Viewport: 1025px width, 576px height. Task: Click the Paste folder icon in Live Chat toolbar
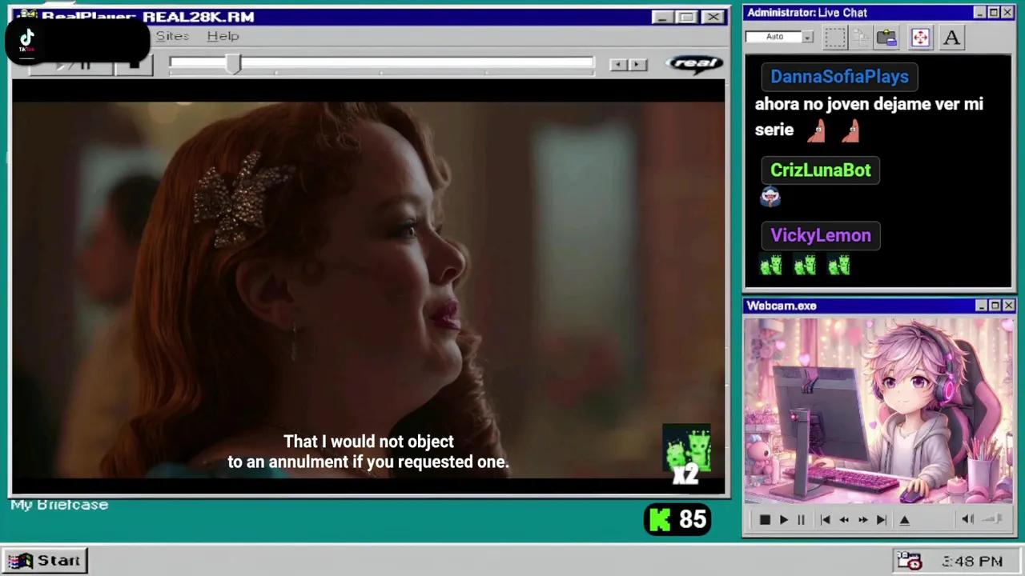coord(886,38)
